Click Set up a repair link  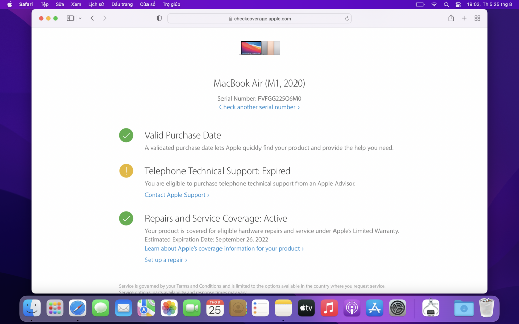point(166,260)
